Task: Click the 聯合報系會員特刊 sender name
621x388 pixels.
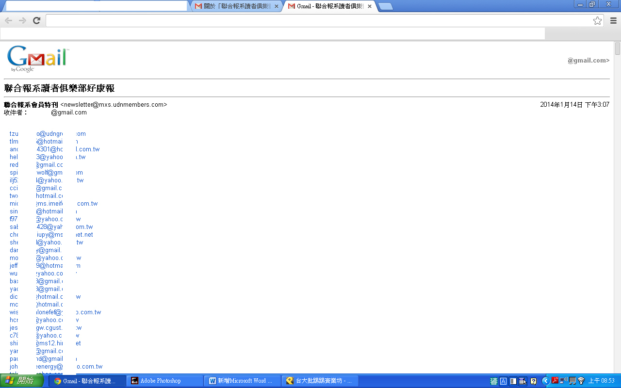Action: (x=31, y=104)
